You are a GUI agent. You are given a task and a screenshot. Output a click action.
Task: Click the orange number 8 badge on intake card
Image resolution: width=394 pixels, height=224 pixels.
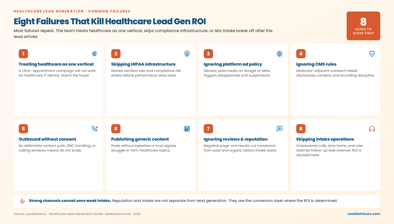[x=301, y=129]
